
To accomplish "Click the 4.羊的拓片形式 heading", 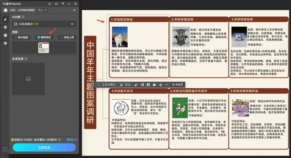I will click(122, 91).
